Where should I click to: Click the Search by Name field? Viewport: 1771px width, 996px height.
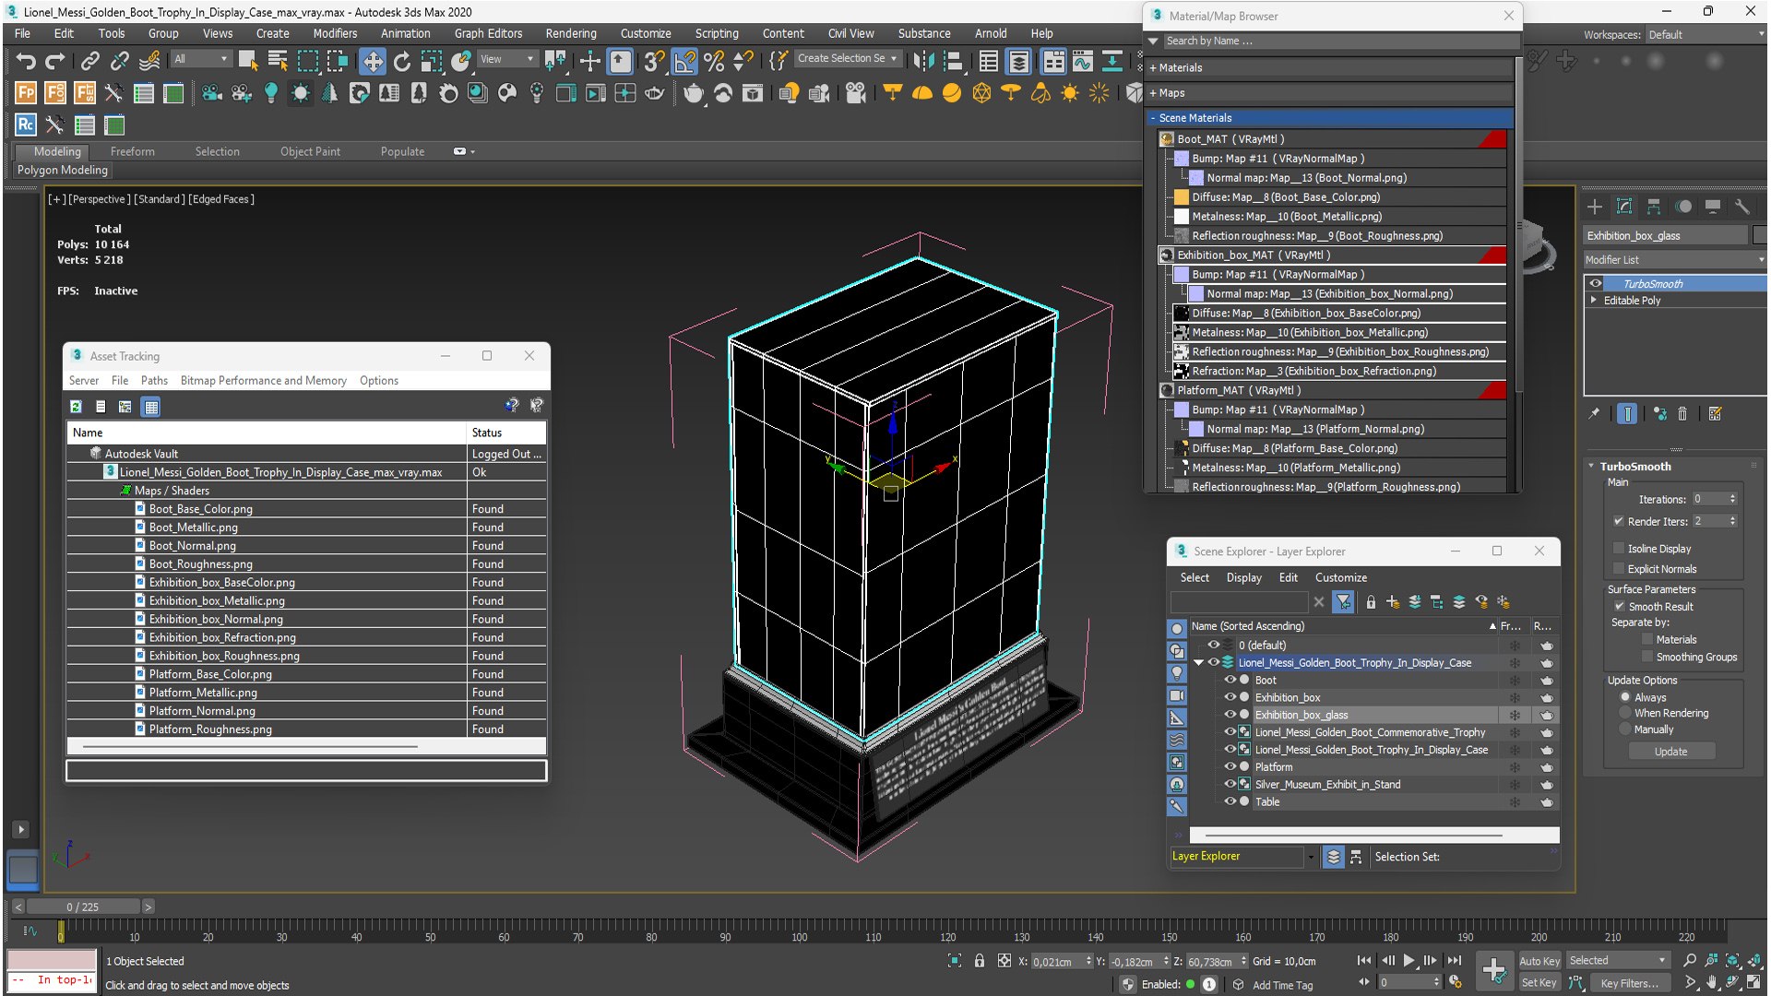(1339, 41)
